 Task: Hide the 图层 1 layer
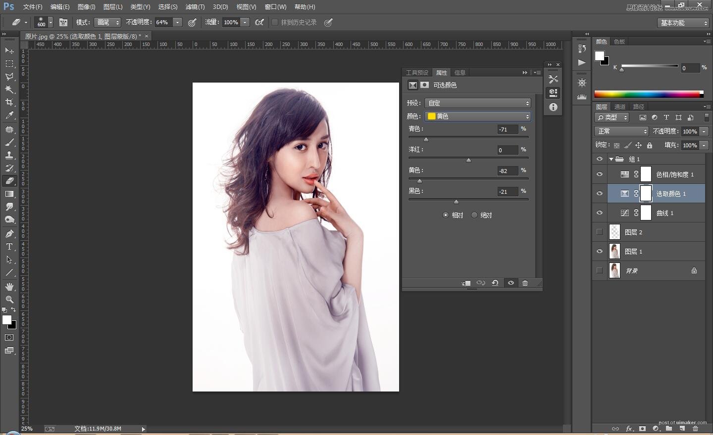tap(600, 251)
